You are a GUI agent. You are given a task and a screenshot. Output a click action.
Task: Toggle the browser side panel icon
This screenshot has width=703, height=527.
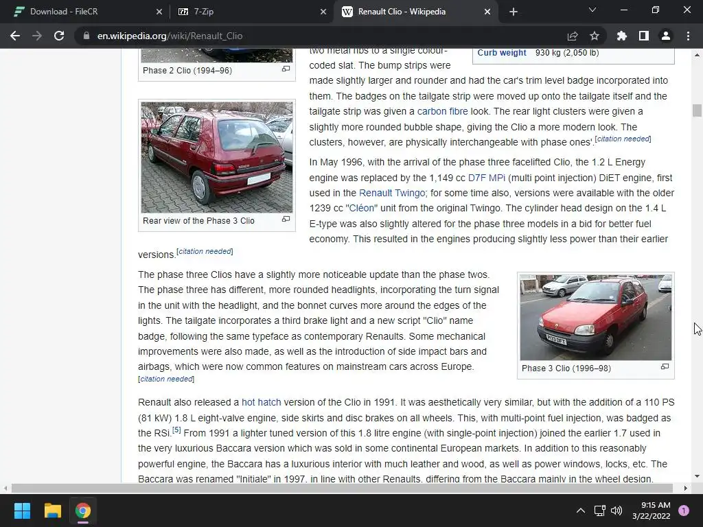644,36
